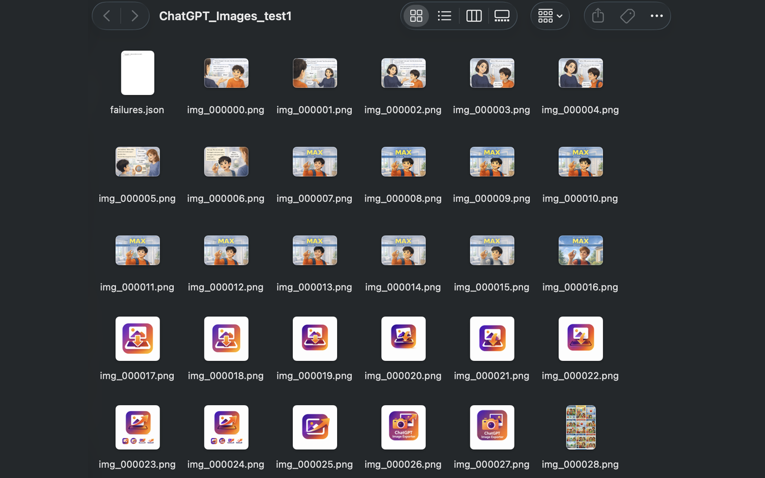This screenshot has width=765, height=478.
Task: Select the collage thumbnail img_000028.png
Action: tap(581, 427)
